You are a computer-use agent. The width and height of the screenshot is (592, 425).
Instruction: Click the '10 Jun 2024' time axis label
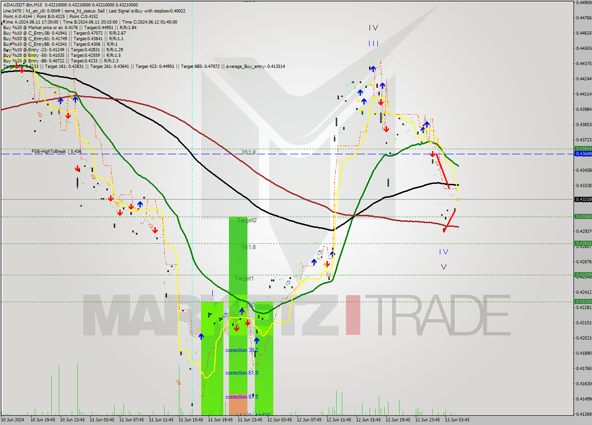(13, 420)
